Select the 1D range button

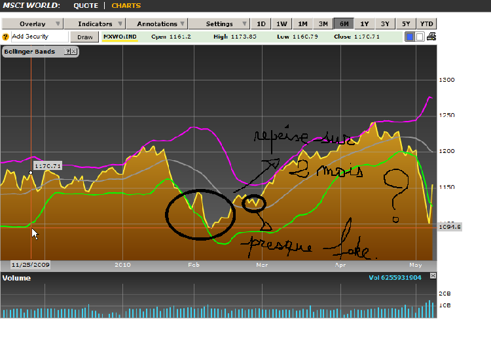pyautogui.click(x=261, y=24)
